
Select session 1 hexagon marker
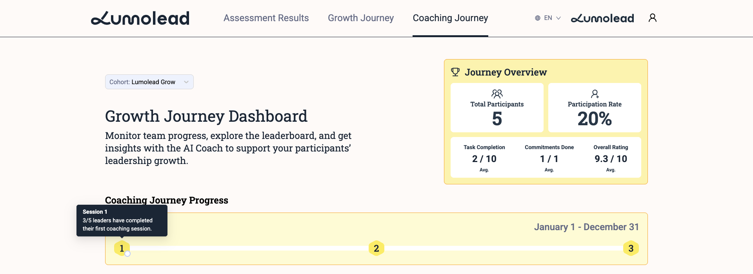pos(122,248)
